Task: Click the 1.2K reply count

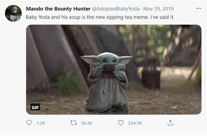Action: (41, 123)
